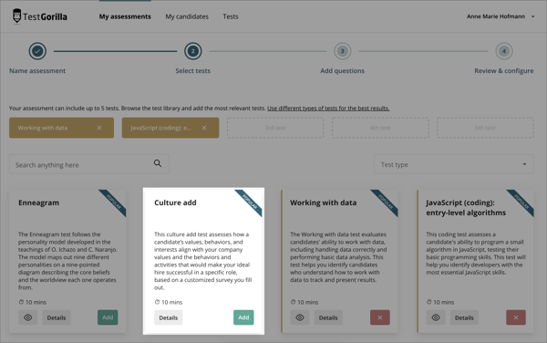Image resolution: width=547 pixels, height=343 pixels.
Task: Preview Working with data via eye icon
Action: [x=300, y=317]
